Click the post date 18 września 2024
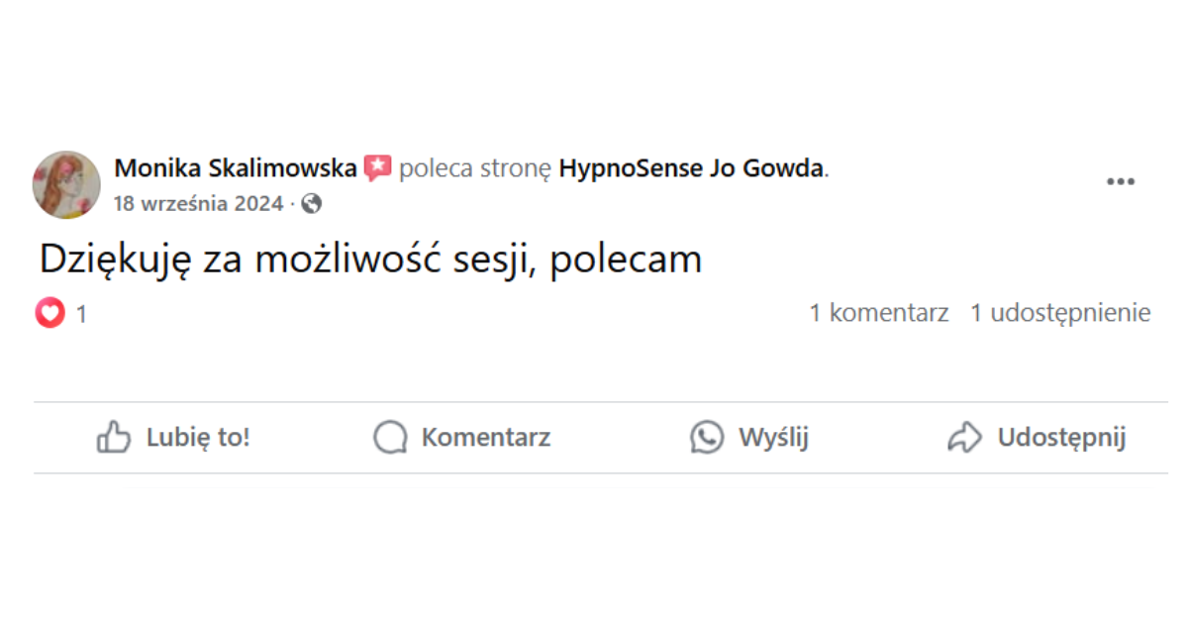Image resolution: width=1188 pixels, height=624 pixels. coord(198,204)
